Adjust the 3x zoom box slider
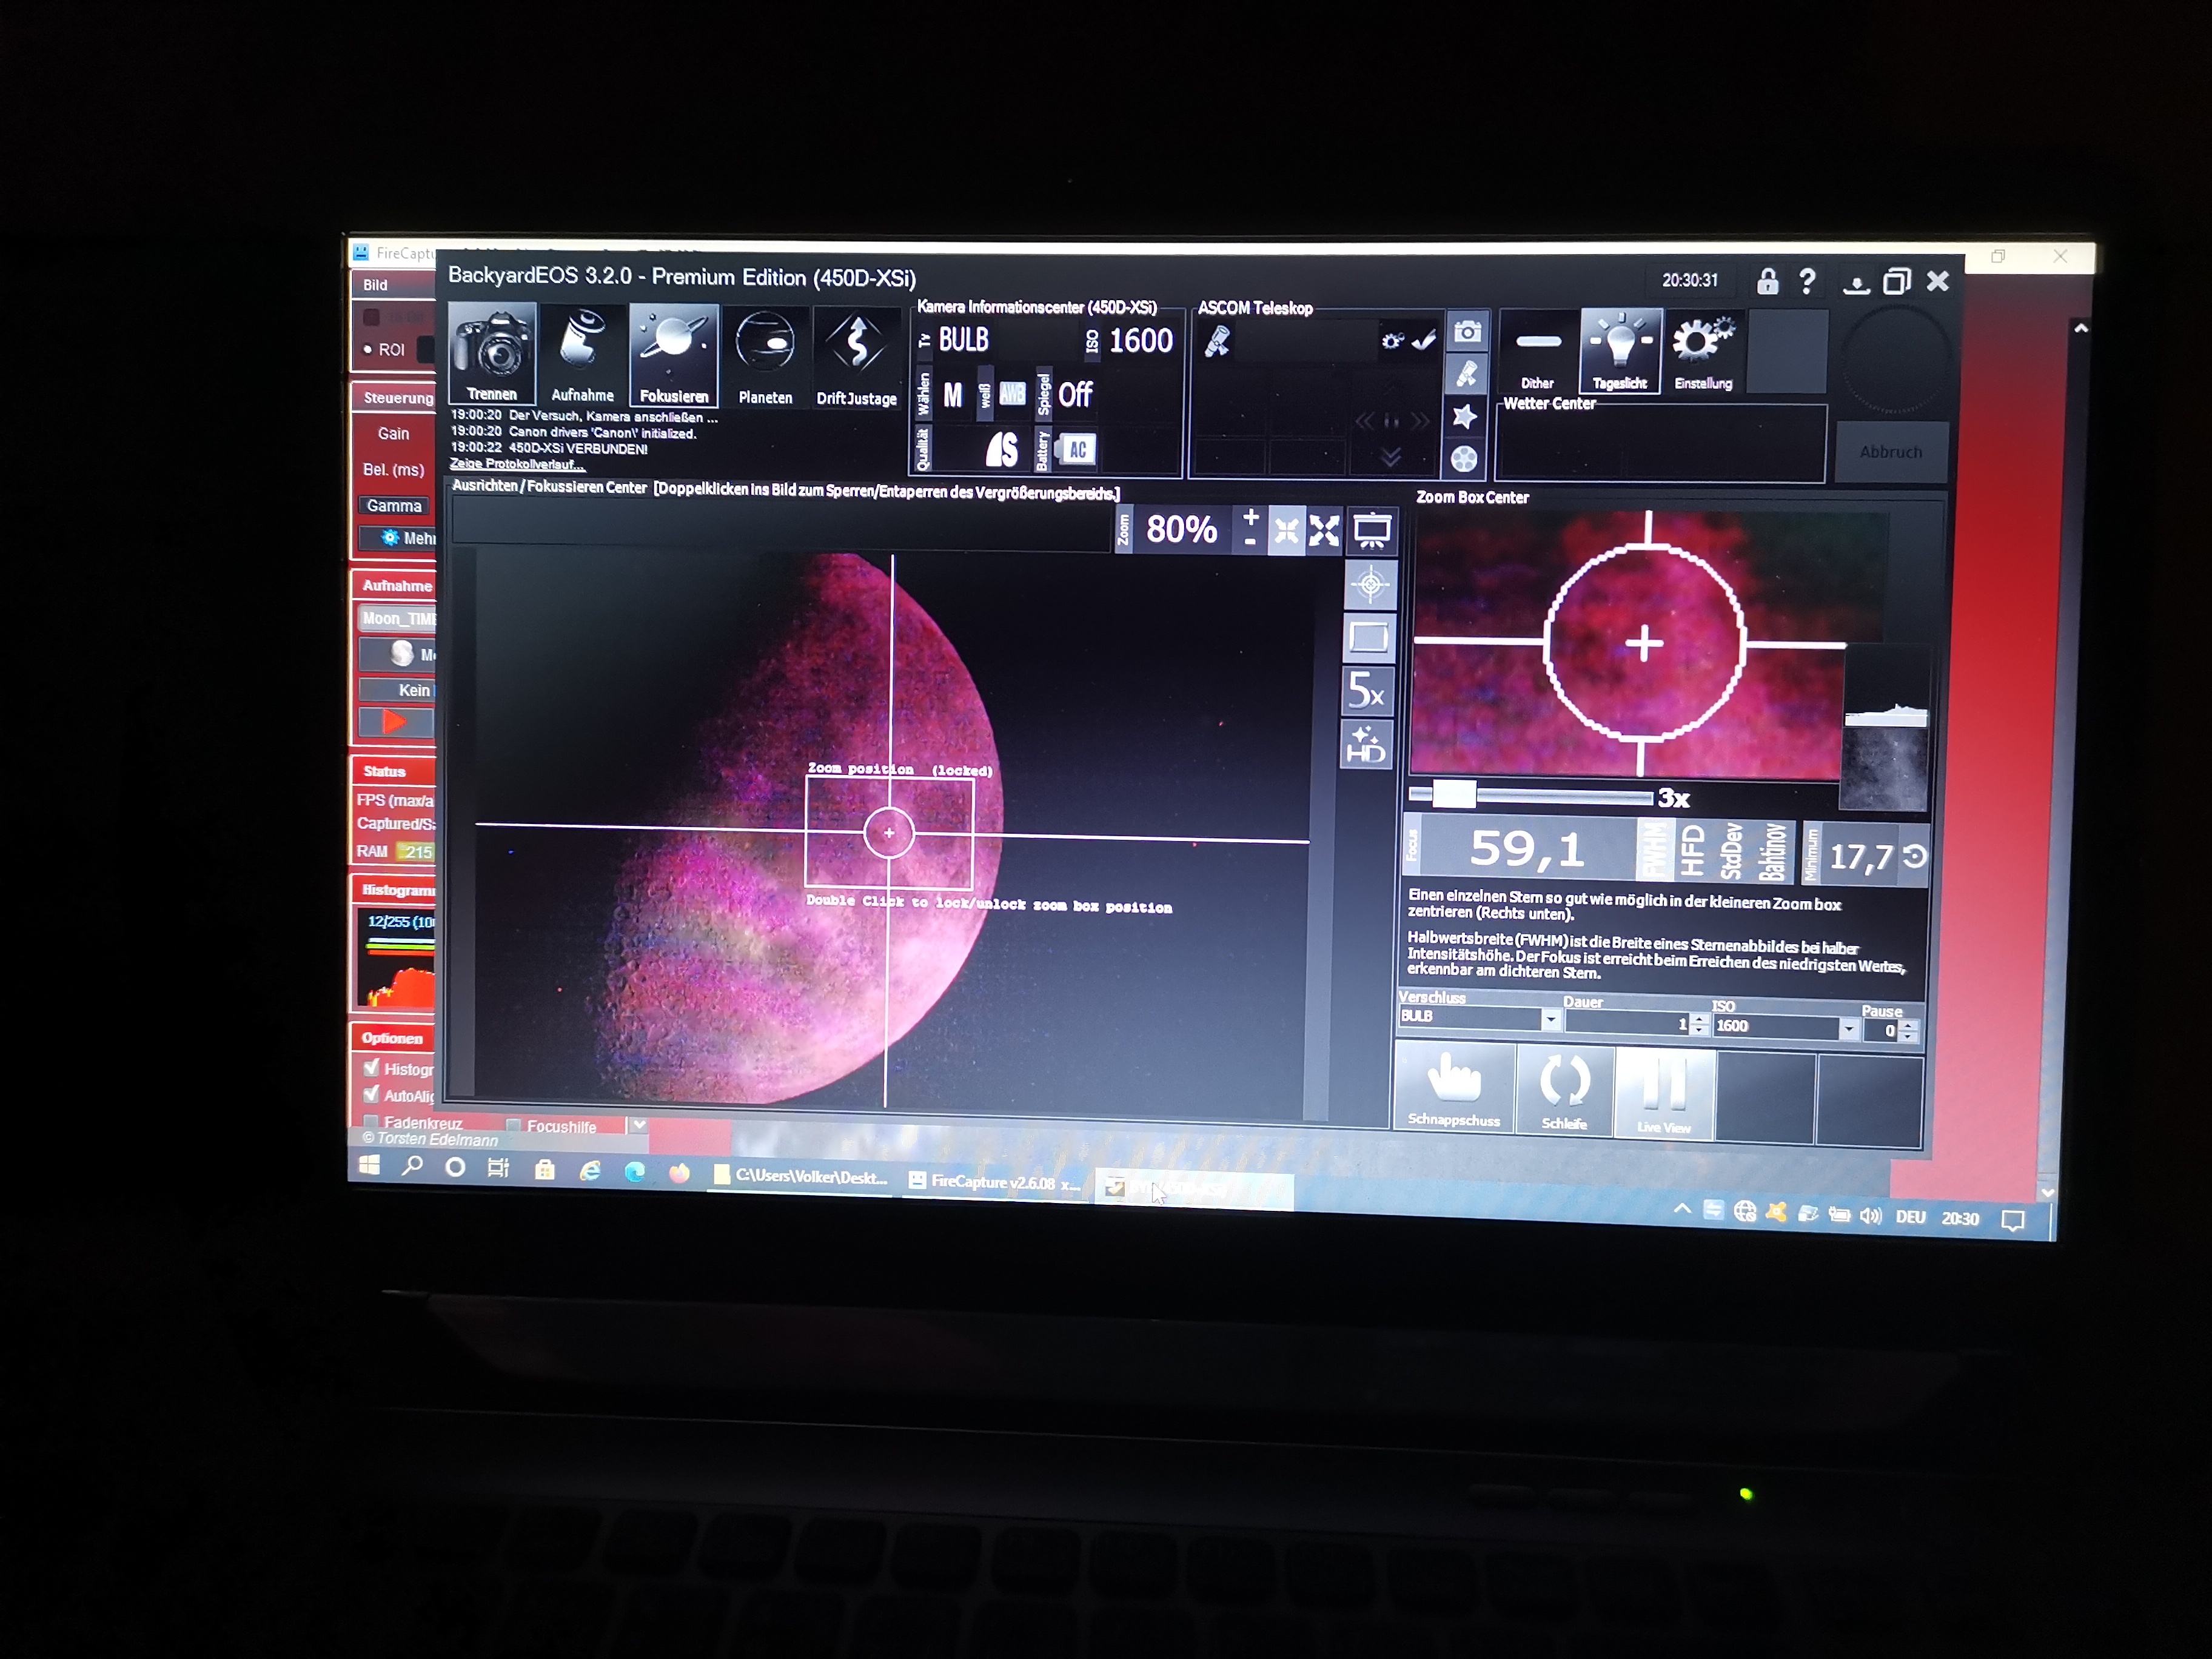The height and width of the screenshot is (1659, 2212). click(x=1453, y=795)
